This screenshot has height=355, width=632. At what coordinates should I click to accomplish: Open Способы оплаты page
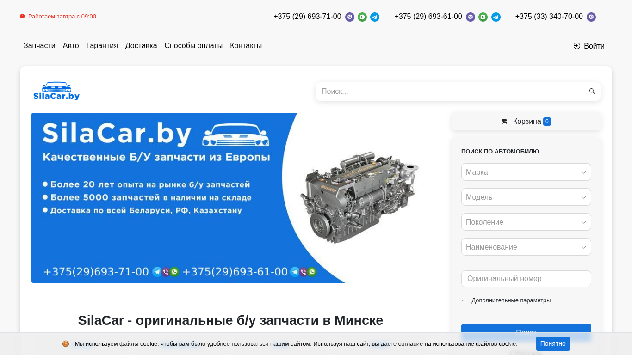pyautogui.click(x=193, y=46)
